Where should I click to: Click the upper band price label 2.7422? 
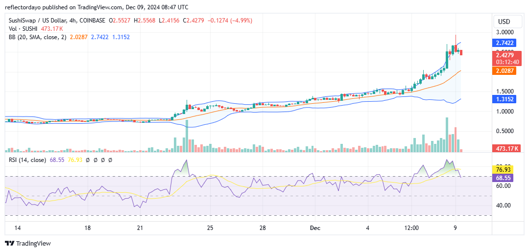coord(505,43)
